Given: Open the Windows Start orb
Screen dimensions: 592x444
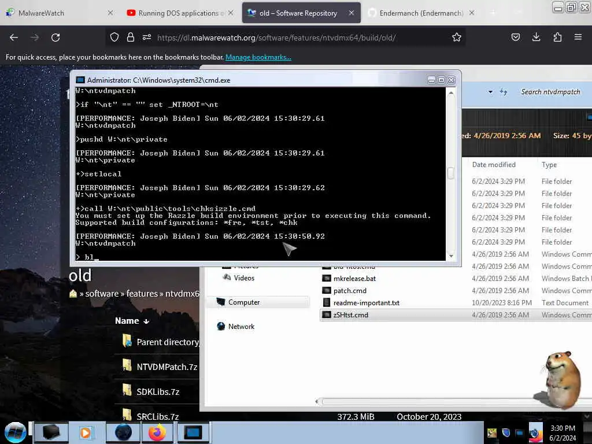Looking at the screenshot, I should pos(15,432).
